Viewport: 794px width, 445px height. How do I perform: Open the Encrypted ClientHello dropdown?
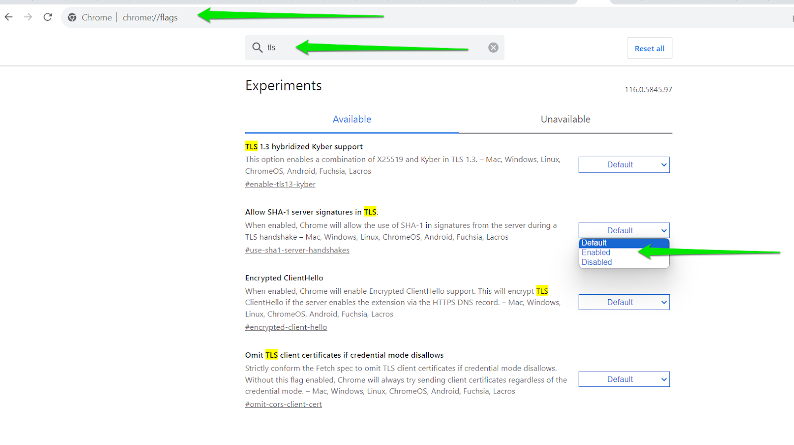(624, 302)
